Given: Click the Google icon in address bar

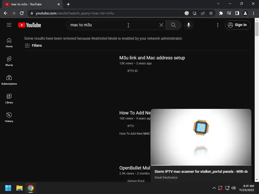Looking at the screenshot, I should (186, 13).
